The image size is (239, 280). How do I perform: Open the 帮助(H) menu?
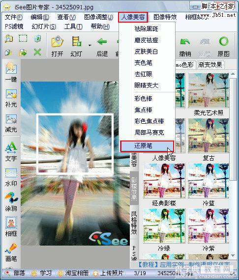100,27
